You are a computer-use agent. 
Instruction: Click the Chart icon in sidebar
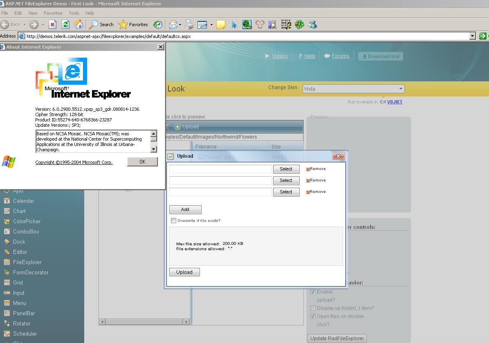[x=7, y=211]
